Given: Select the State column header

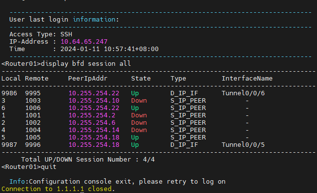Looking at the screenshot, I should coord(141,79).
